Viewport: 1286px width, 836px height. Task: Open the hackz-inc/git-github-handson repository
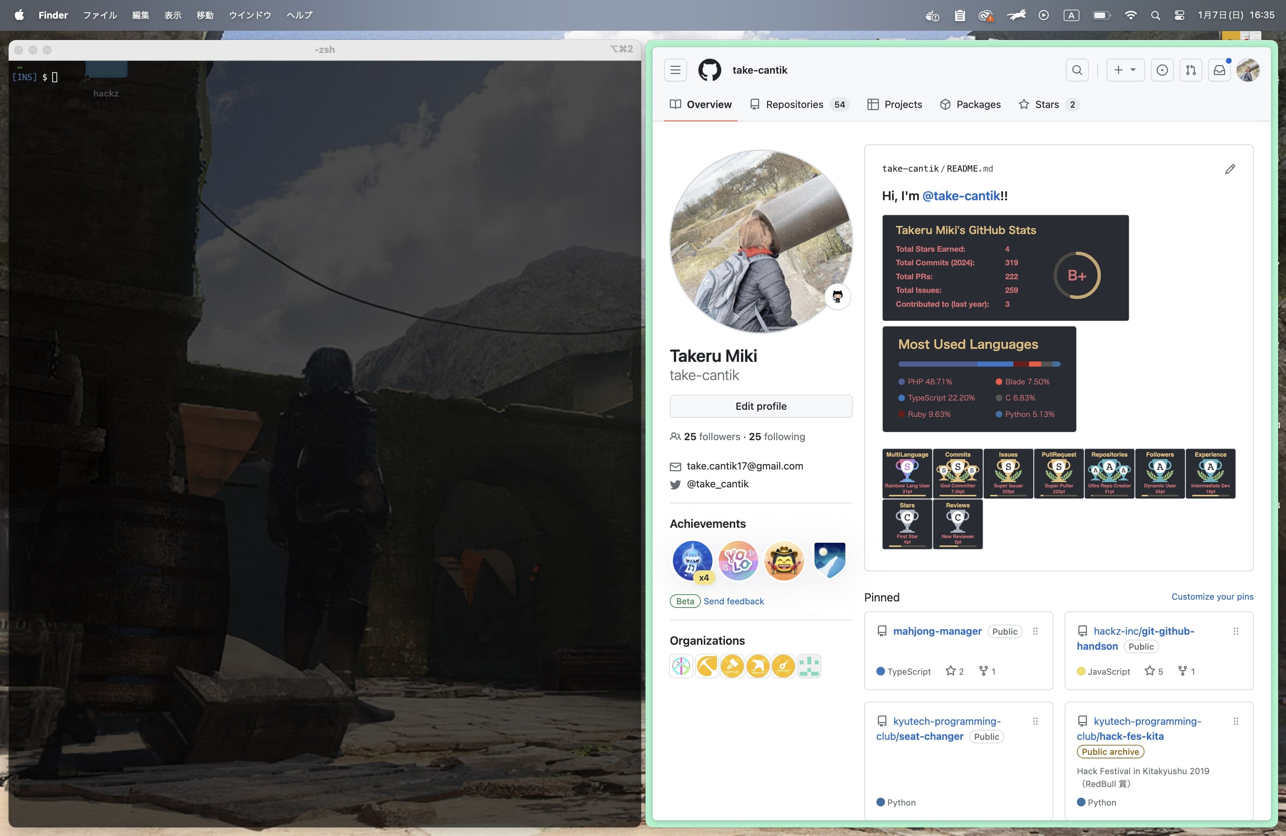1135,638
